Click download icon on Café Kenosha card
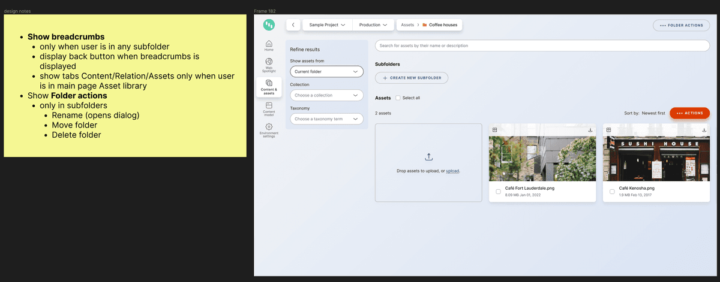Viewport: 720px width, 282px height. click(x=704, y=130)
